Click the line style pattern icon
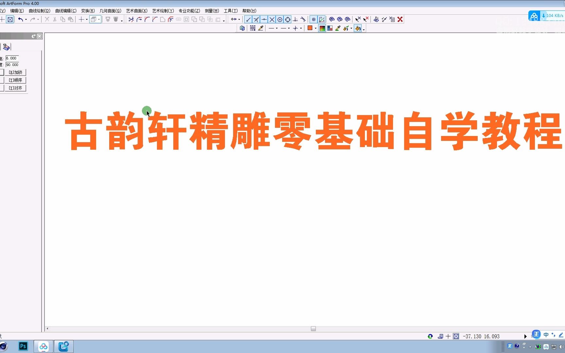The width and height of the screenshot is (565, 353). (253, 28)
